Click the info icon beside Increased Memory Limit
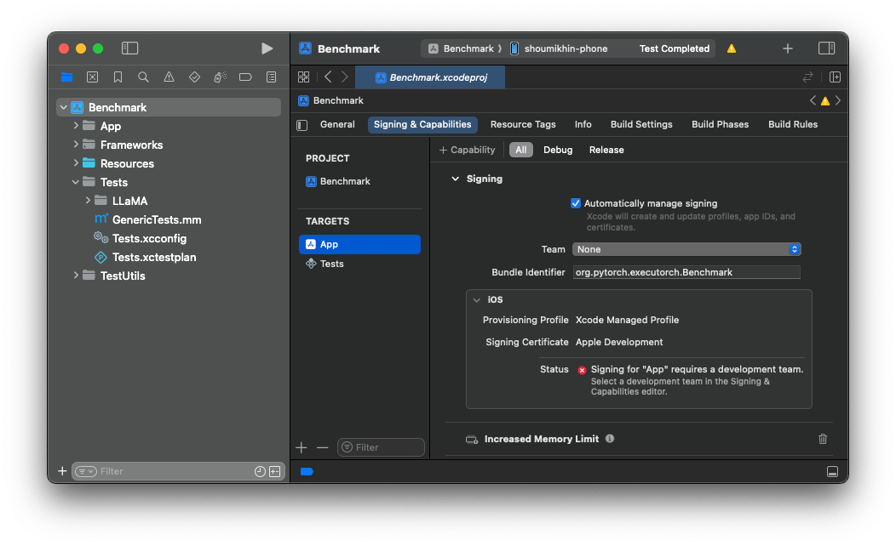The width and height of the screenshot is (896, 546). pos(609,439)
